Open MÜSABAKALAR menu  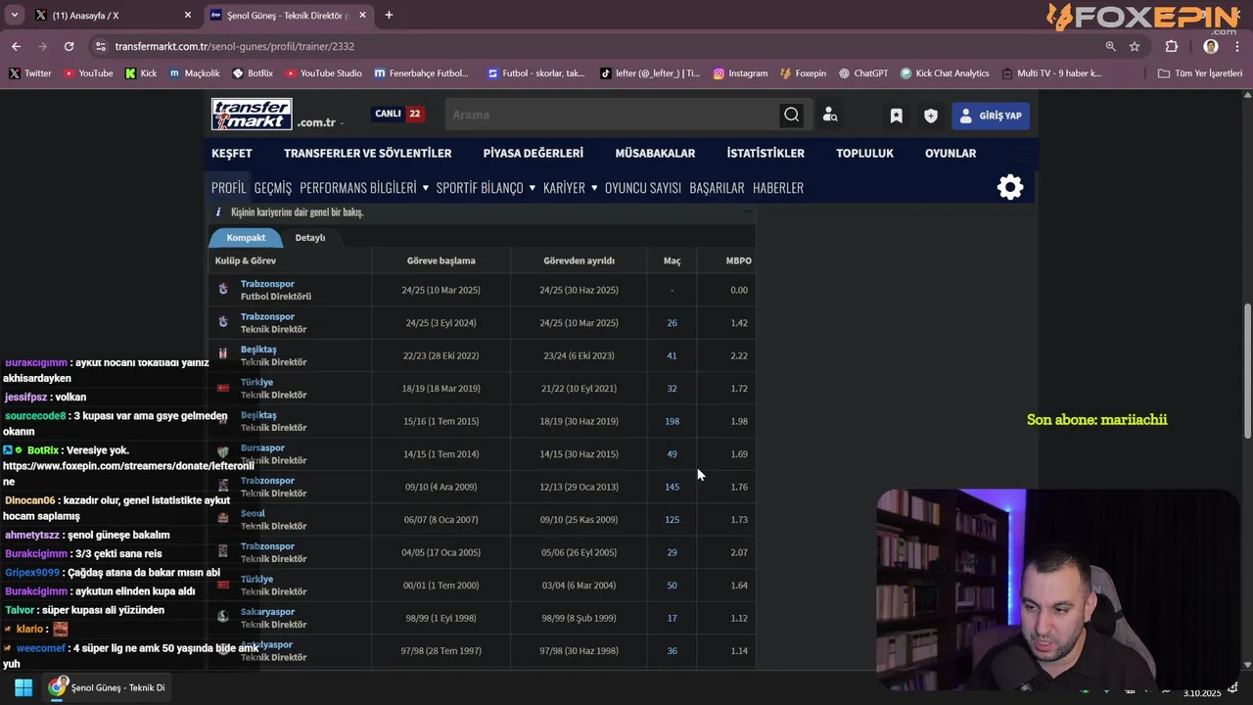tap(655, 154)
